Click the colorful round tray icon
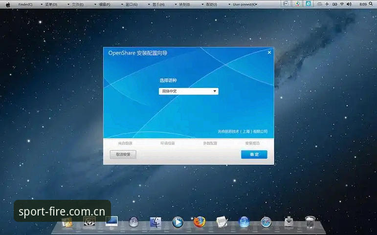This screenshot has height=235, width=377. click(297, 4)
